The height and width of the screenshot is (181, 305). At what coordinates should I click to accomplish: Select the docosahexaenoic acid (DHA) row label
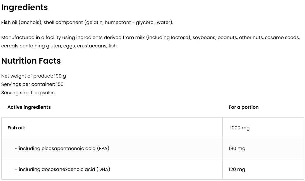63,169
